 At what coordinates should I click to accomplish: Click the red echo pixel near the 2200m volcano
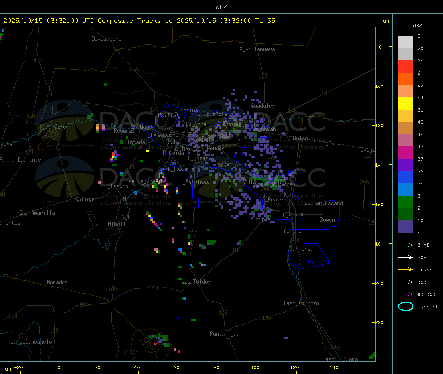tap(155, 344)
